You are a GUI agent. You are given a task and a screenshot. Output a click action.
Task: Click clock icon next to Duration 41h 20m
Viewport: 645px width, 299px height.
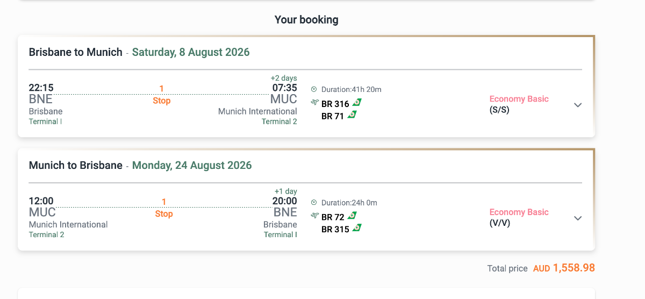[314, 89]
